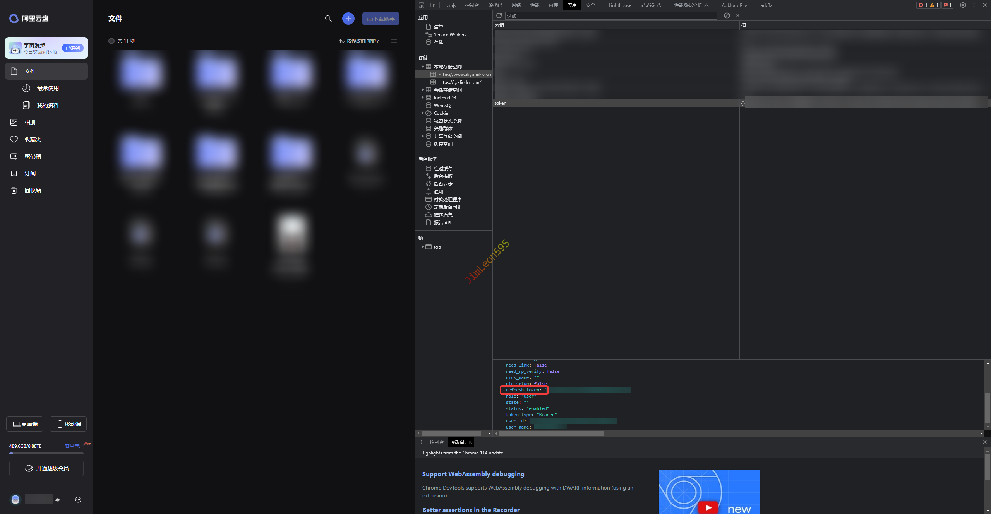This screenshot has width=991, height=514.
Task: Open DevTools settings gear icon
Action: [963, 5]
